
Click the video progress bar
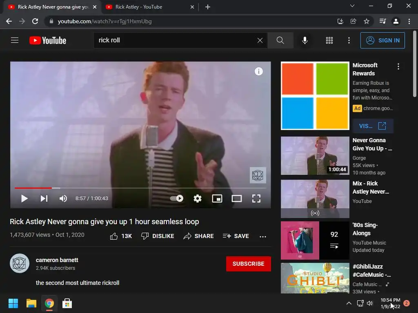click(x=140, y=188)
